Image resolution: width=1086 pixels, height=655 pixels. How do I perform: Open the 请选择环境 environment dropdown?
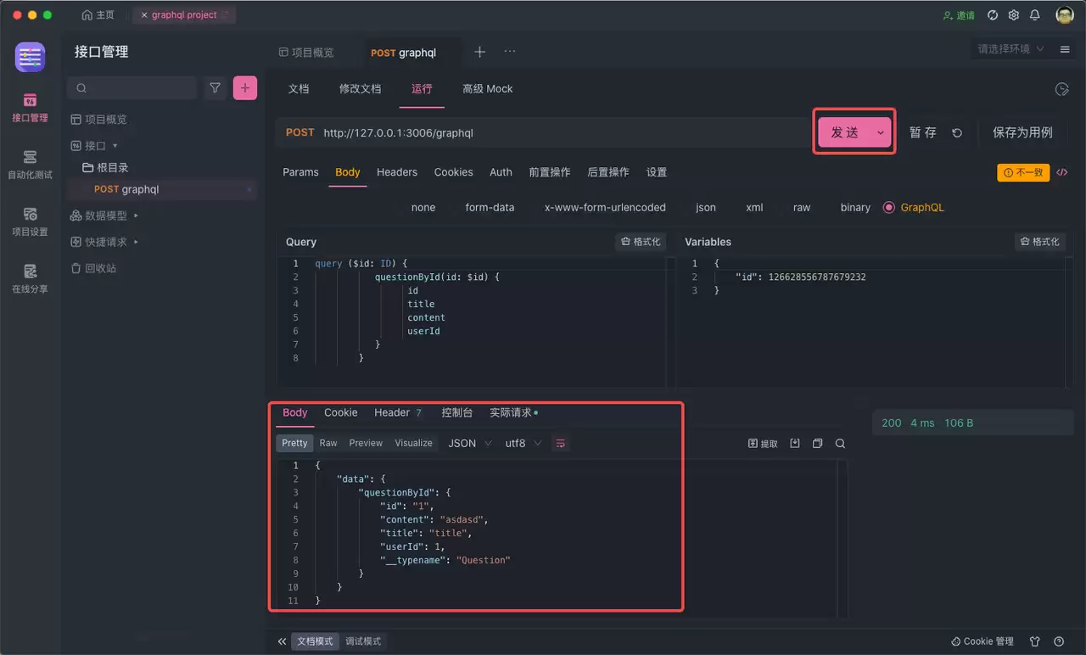click(1010, 49)
